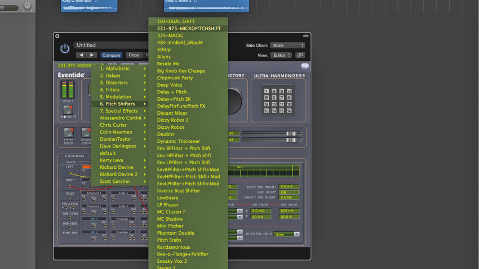
Task: Open the HP FILTER MOD IN dropdown
Action: [x=286, y=234]
